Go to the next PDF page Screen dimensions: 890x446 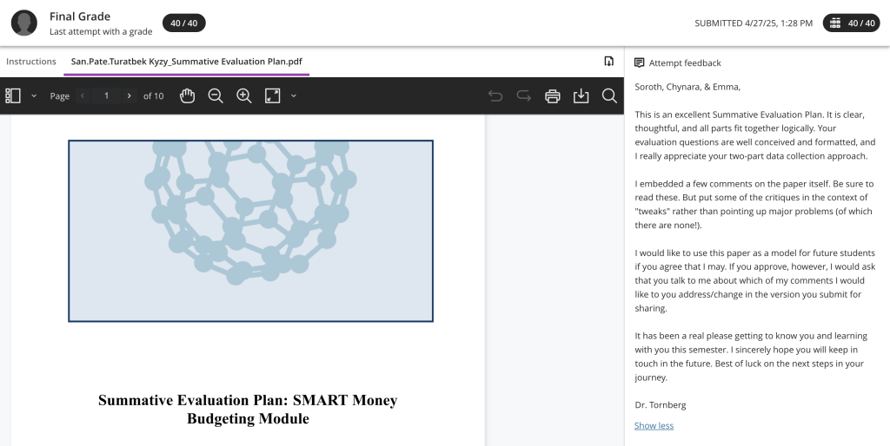[x=130, y=95]
